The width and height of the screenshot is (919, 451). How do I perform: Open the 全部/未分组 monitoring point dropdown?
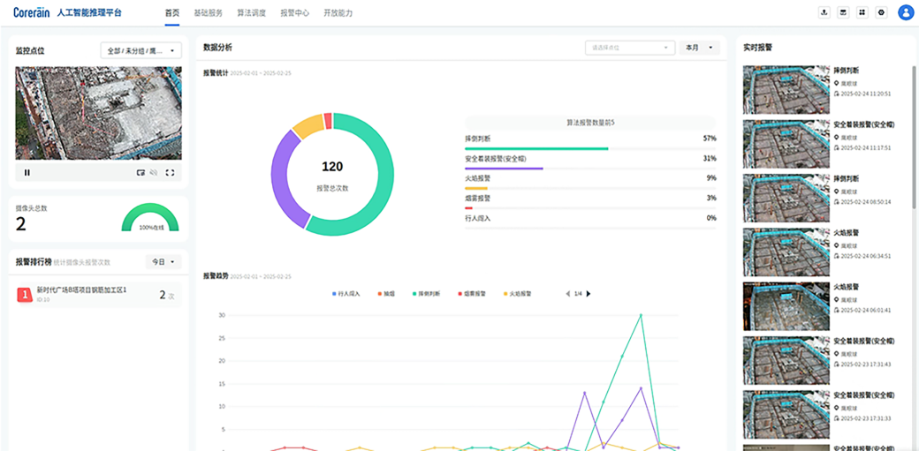[x=141, y=50]
